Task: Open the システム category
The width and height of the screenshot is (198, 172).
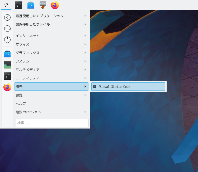Action: coord(51,61)
